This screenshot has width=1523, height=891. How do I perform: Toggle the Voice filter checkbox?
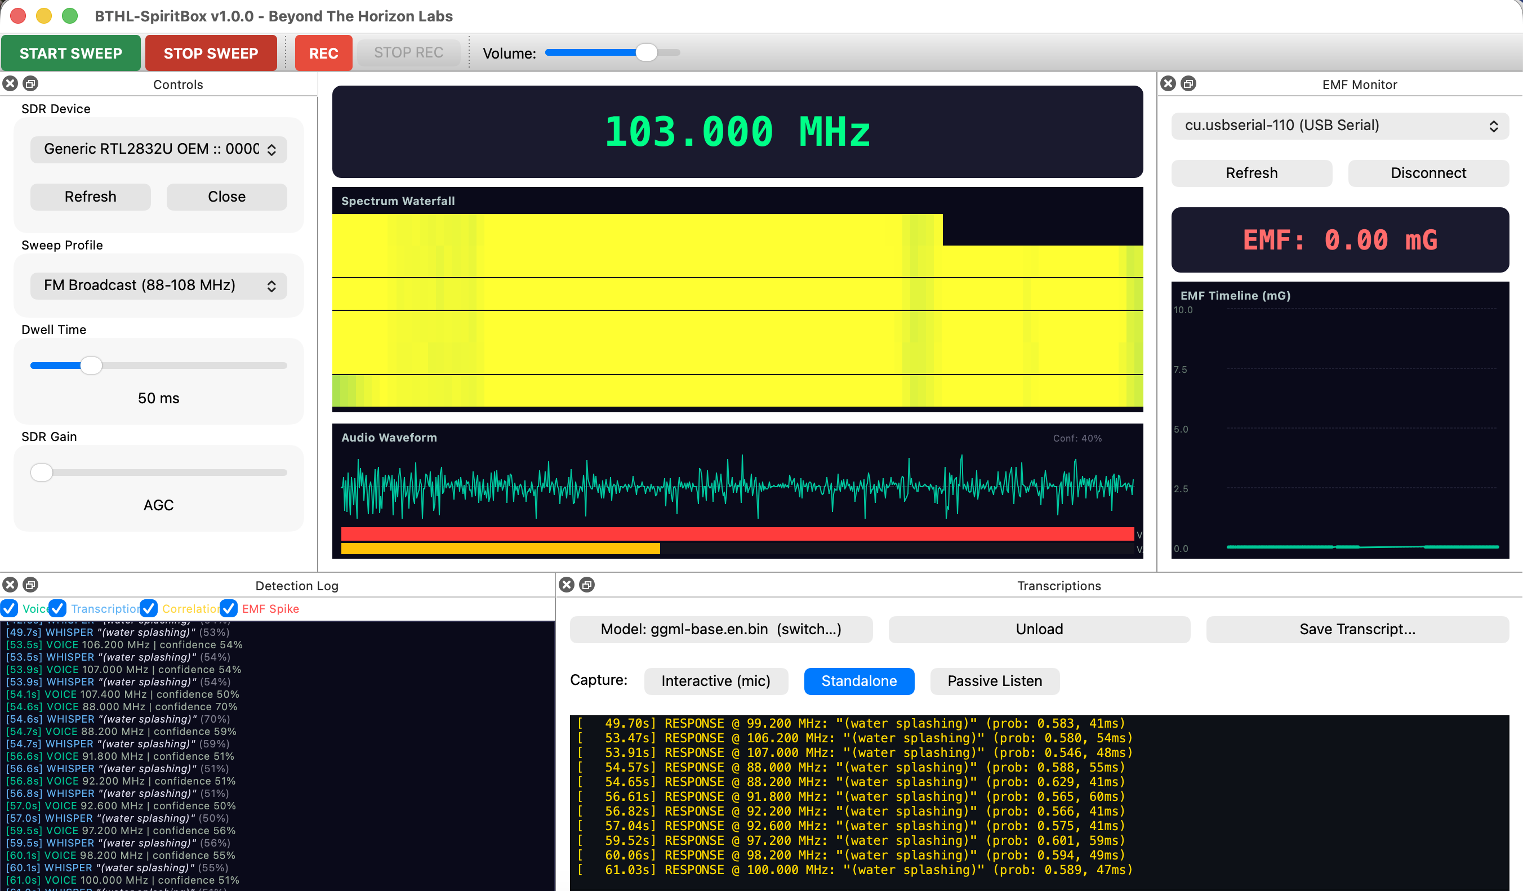(x=10, y=608)
